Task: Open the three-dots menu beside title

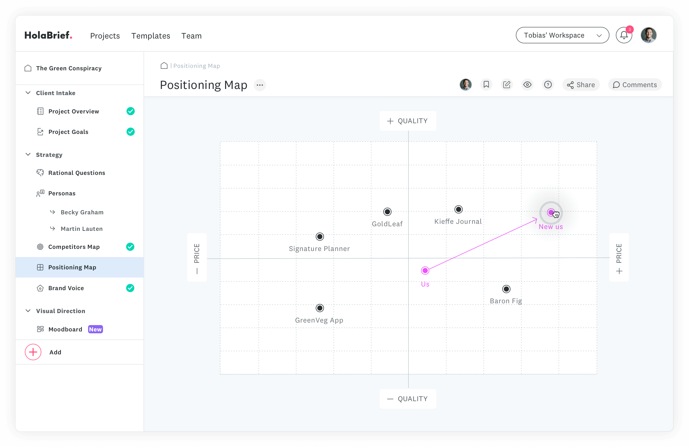Action: (x=260, y=85)
